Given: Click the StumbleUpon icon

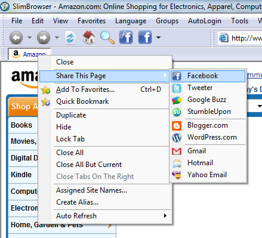Looking at the screenshot, I should [177, 113].
